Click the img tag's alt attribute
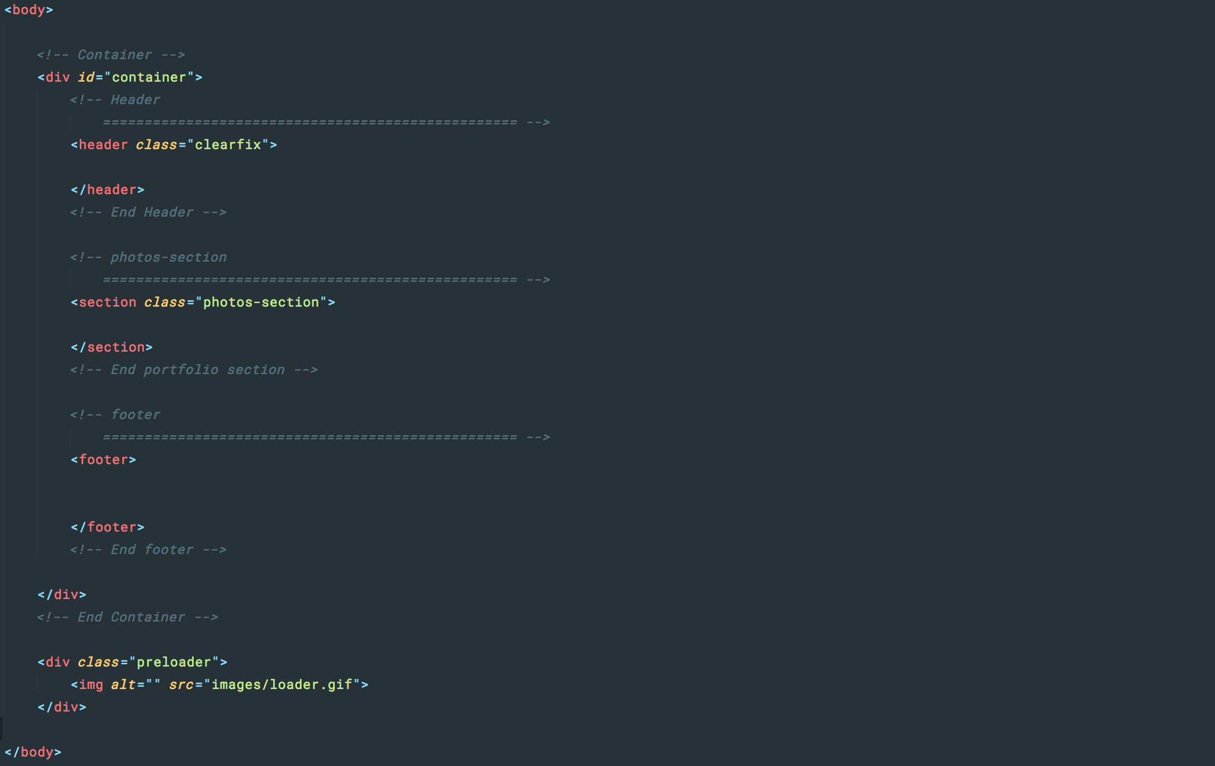This screenshot has width=1215, height=766. tap(123, 685)
